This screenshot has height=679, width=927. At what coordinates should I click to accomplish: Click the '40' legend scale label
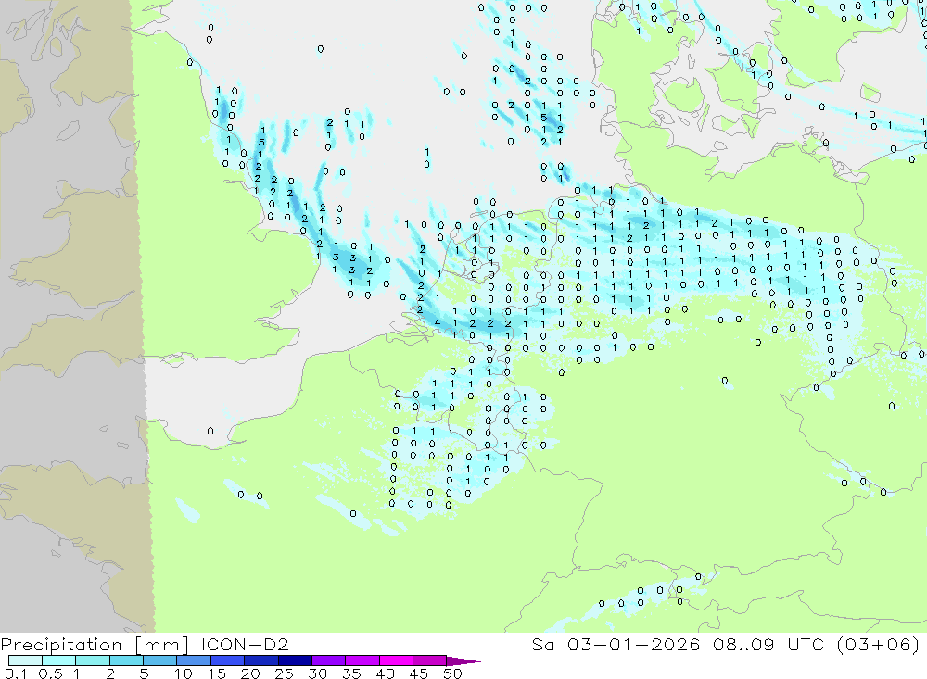pyautogui.click(x=386, y=673)
